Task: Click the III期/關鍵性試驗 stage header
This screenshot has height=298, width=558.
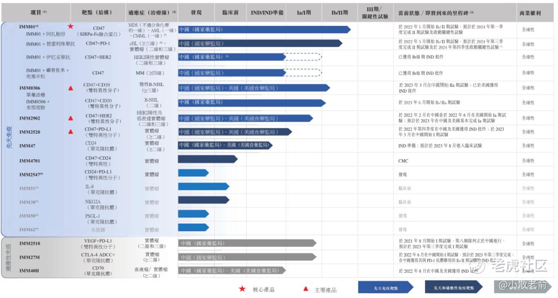Action: 375,12
